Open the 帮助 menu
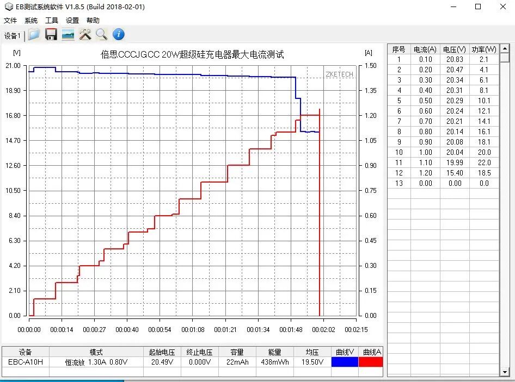This screenshot has height=382, width=515. [93, 20]
